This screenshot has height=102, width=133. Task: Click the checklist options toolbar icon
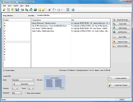click(x=68, y=10)
